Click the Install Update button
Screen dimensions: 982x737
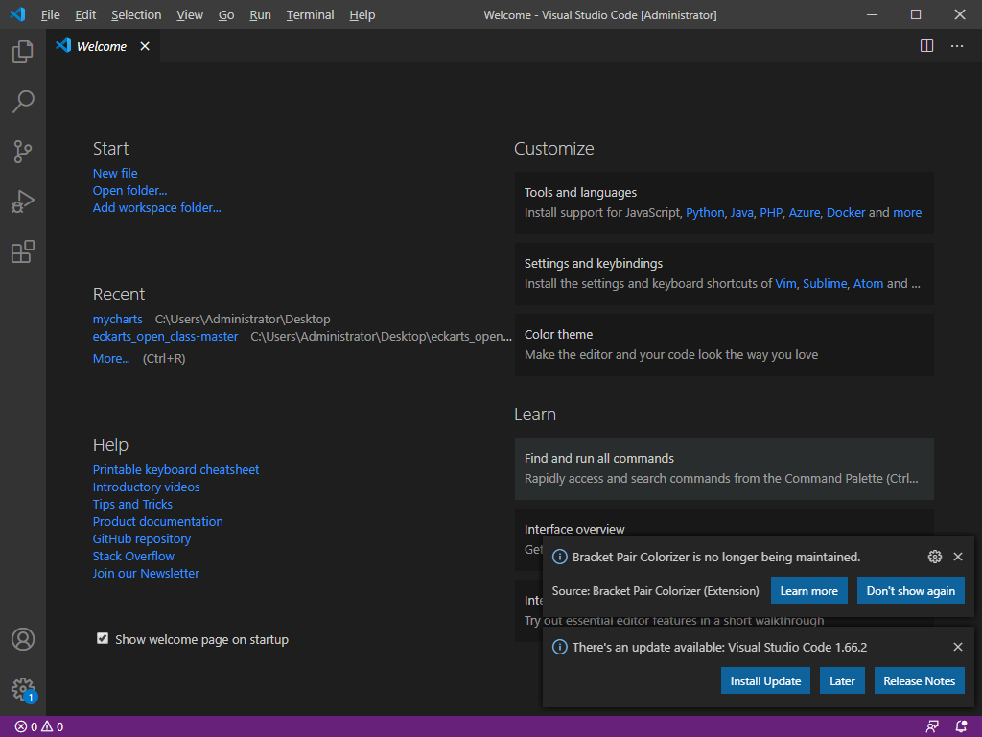click(765, 680)
